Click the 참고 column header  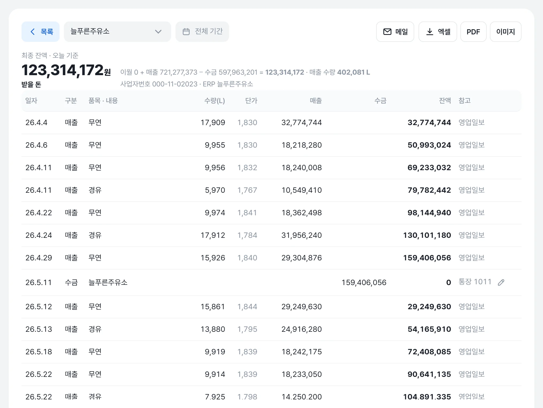tap(465, 101)
